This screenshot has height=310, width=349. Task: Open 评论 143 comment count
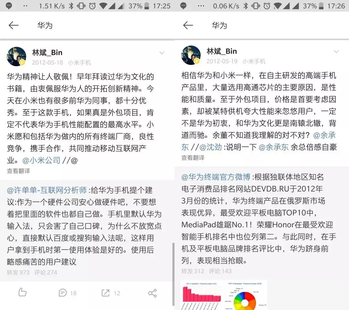[220, 271]
